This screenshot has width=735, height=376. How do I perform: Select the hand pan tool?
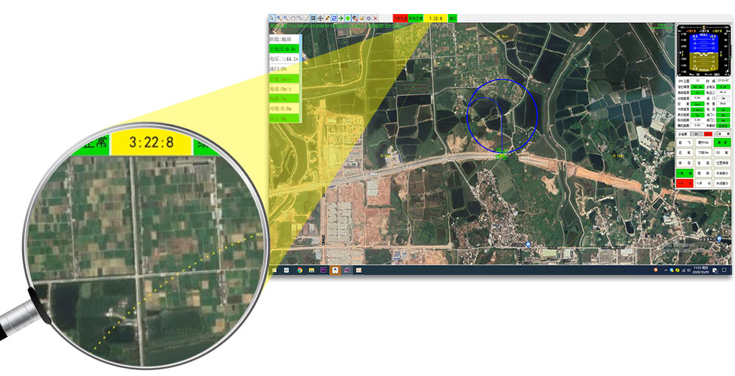coord(293,18)
